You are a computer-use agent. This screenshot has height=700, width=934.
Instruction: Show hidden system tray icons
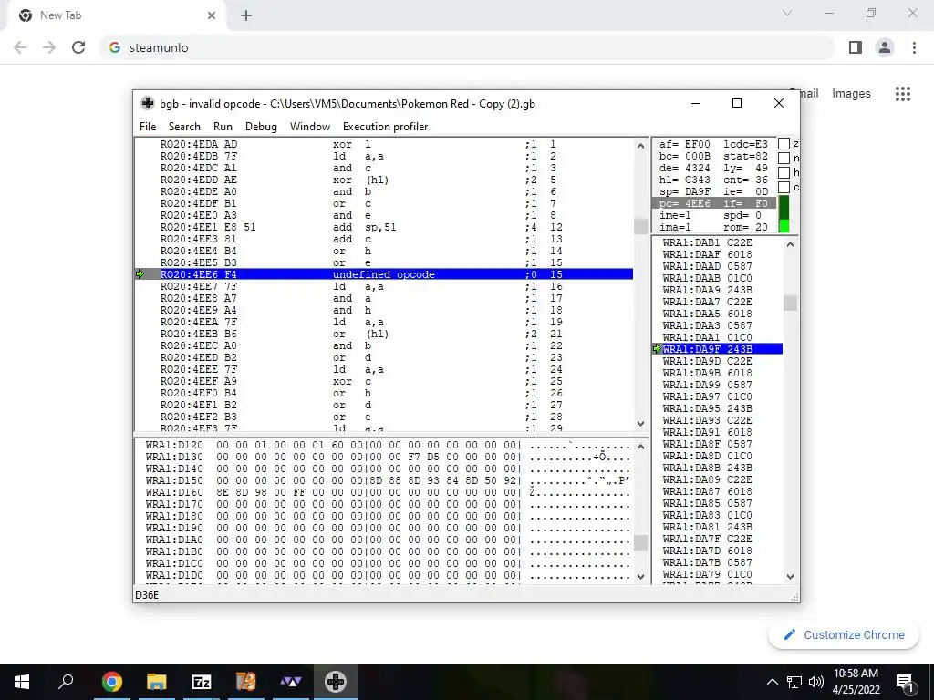tap(772, 682)
